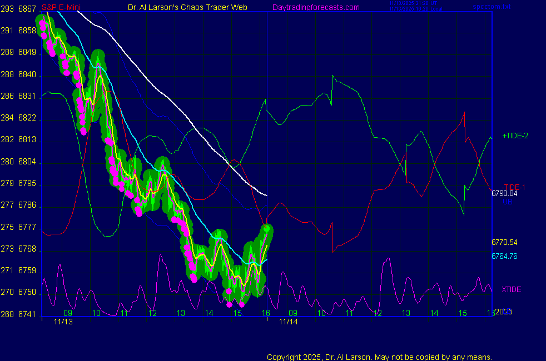Image resolution: width=546 pixels, height=361 pixels.
Task: Click the last green candle at session close
Action: pos(267,228)
